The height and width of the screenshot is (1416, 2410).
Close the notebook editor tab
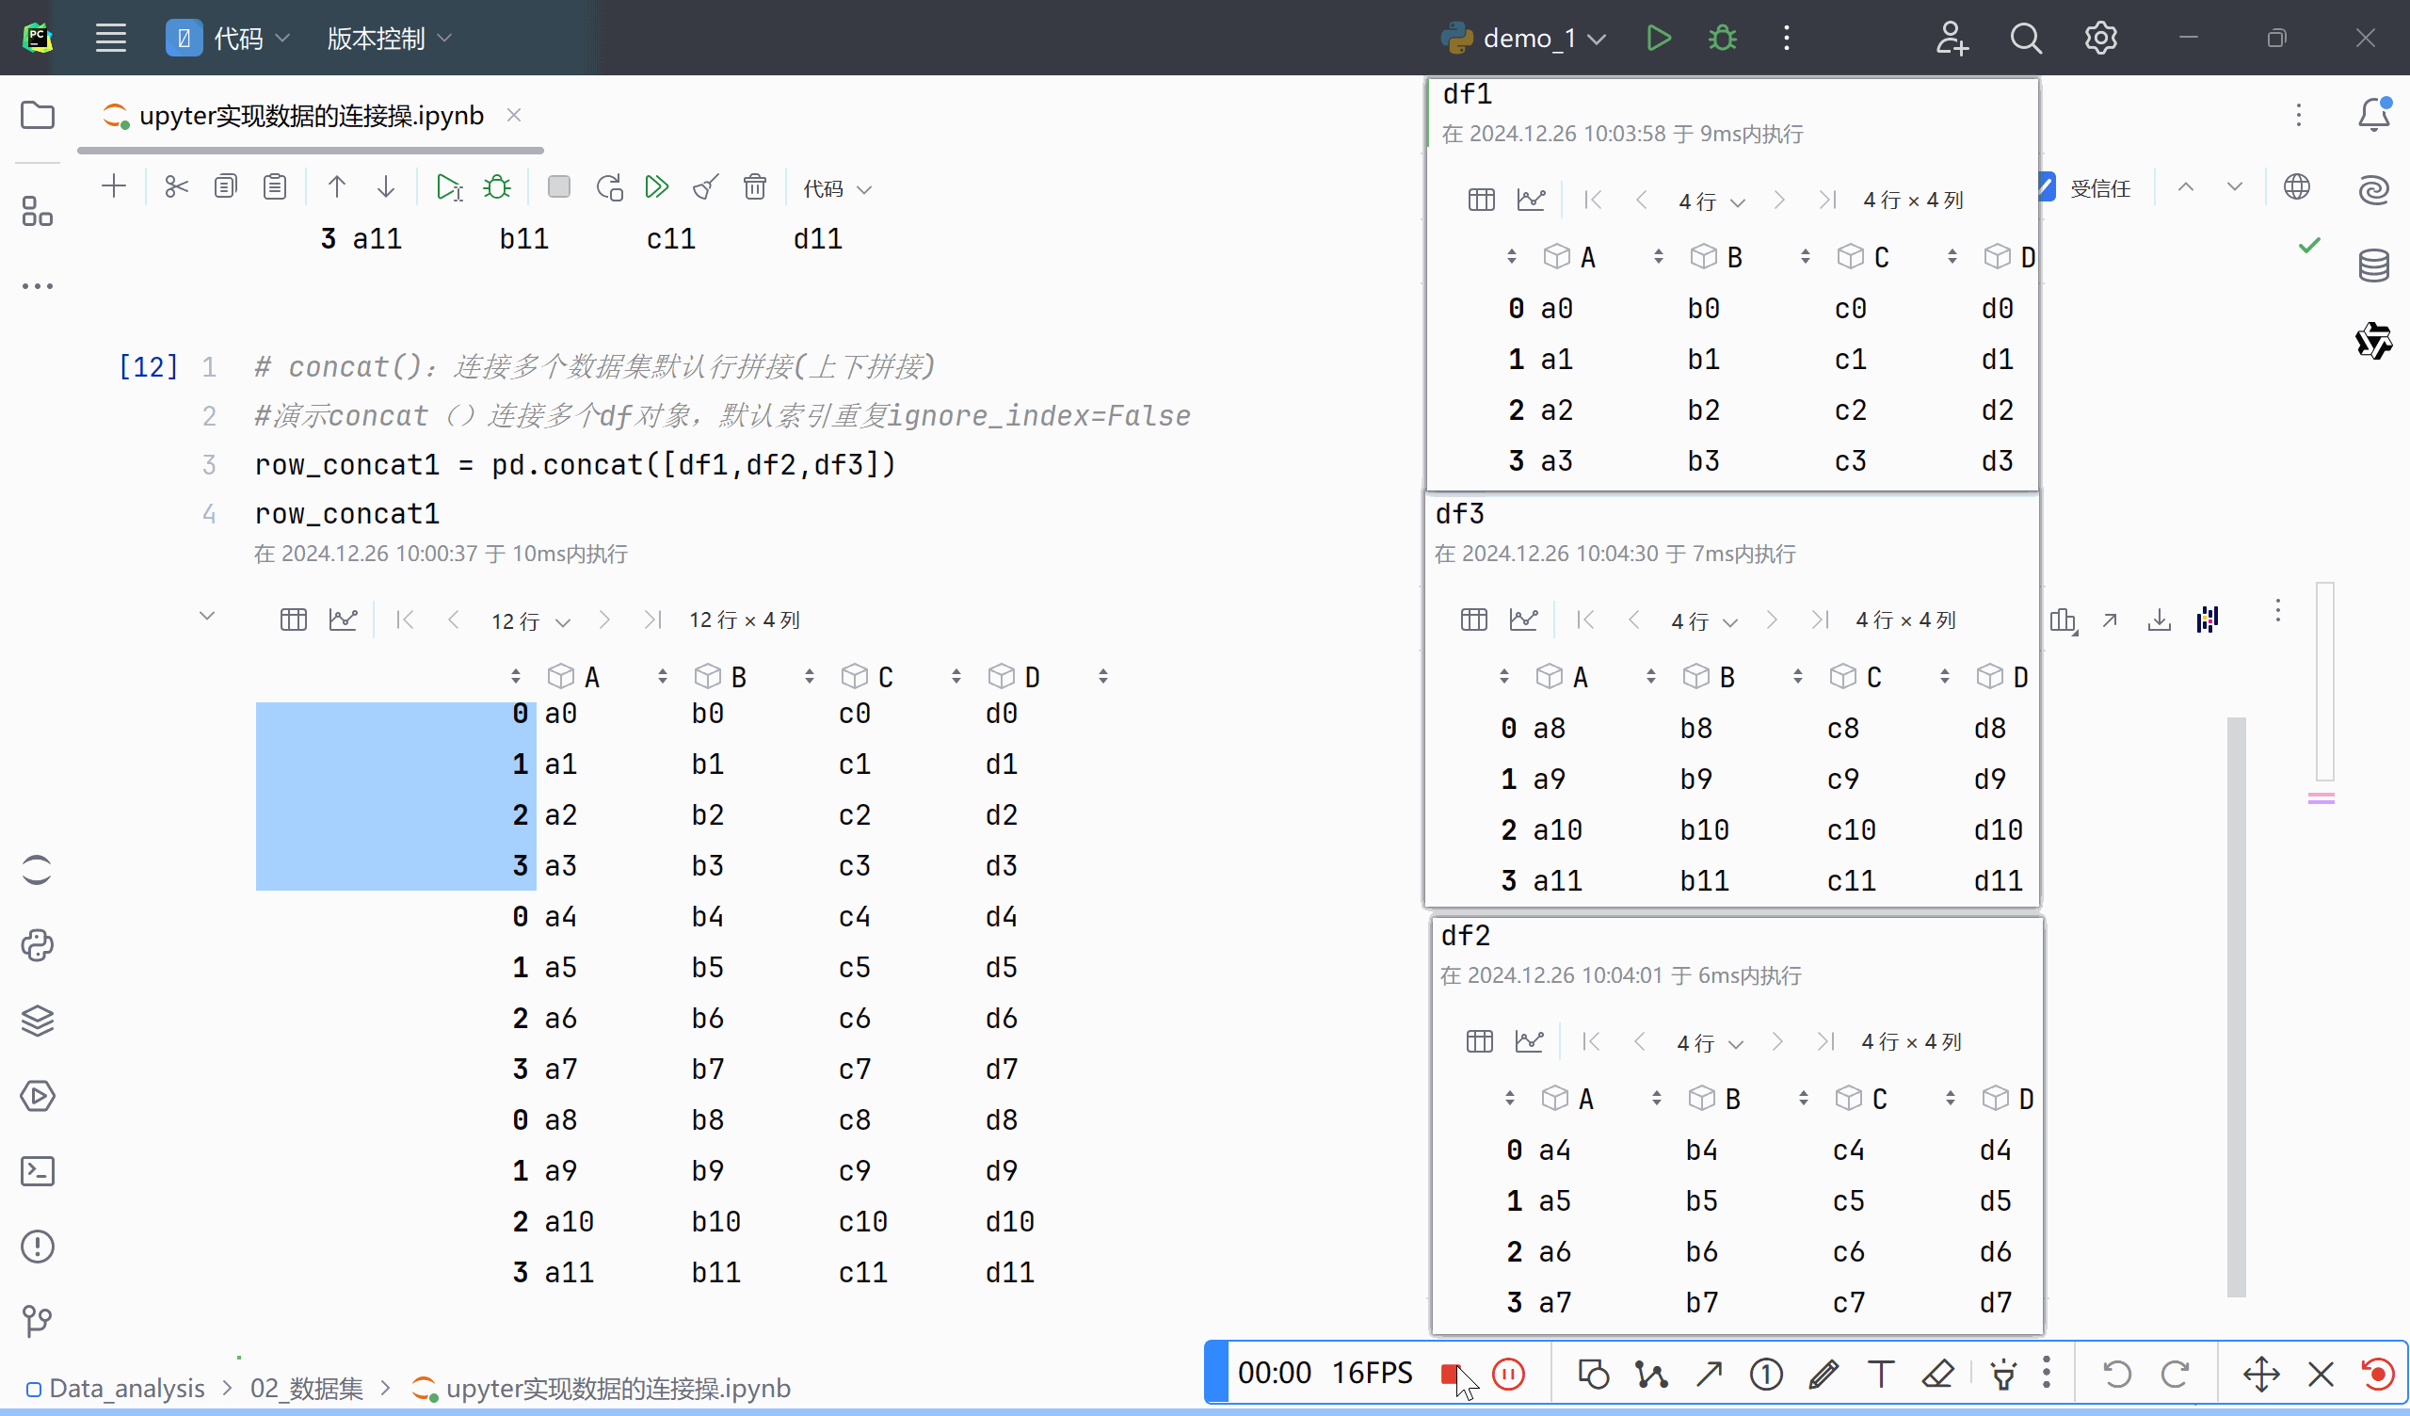pyautogui.click(x=514, y=115)
